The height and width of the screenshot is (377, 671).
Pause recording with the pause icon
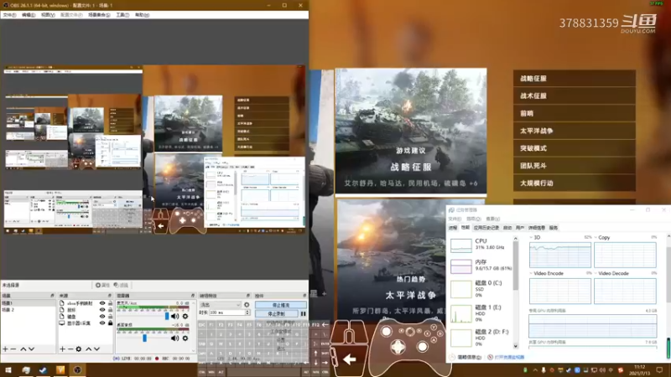303,313
